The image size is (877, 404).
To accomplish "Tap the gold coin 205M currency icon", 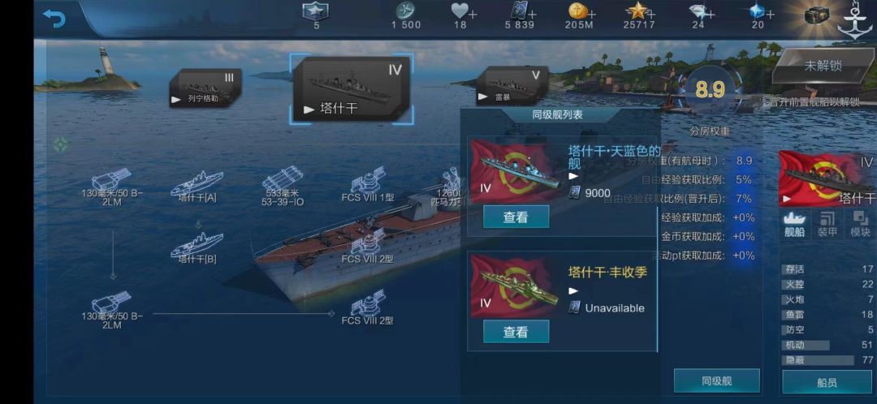I will point(577,11).
